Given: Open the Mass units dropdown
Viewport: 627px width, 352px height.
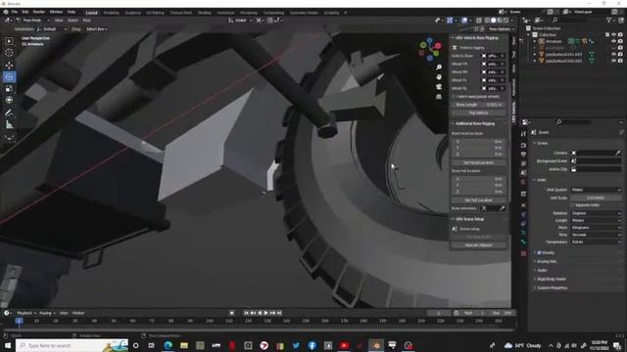Looking at the screenshot, I should coord(596,228).
